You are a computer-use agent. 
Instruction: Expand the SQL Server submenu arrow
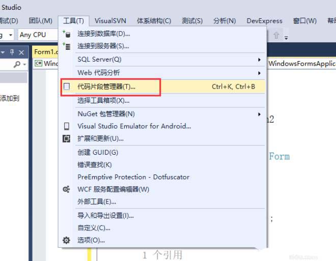point(259,60)
